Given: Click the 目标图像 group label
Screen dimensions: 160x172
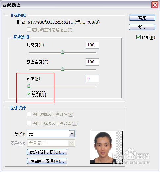Looking at the screenshot, I should click(18, 15).
